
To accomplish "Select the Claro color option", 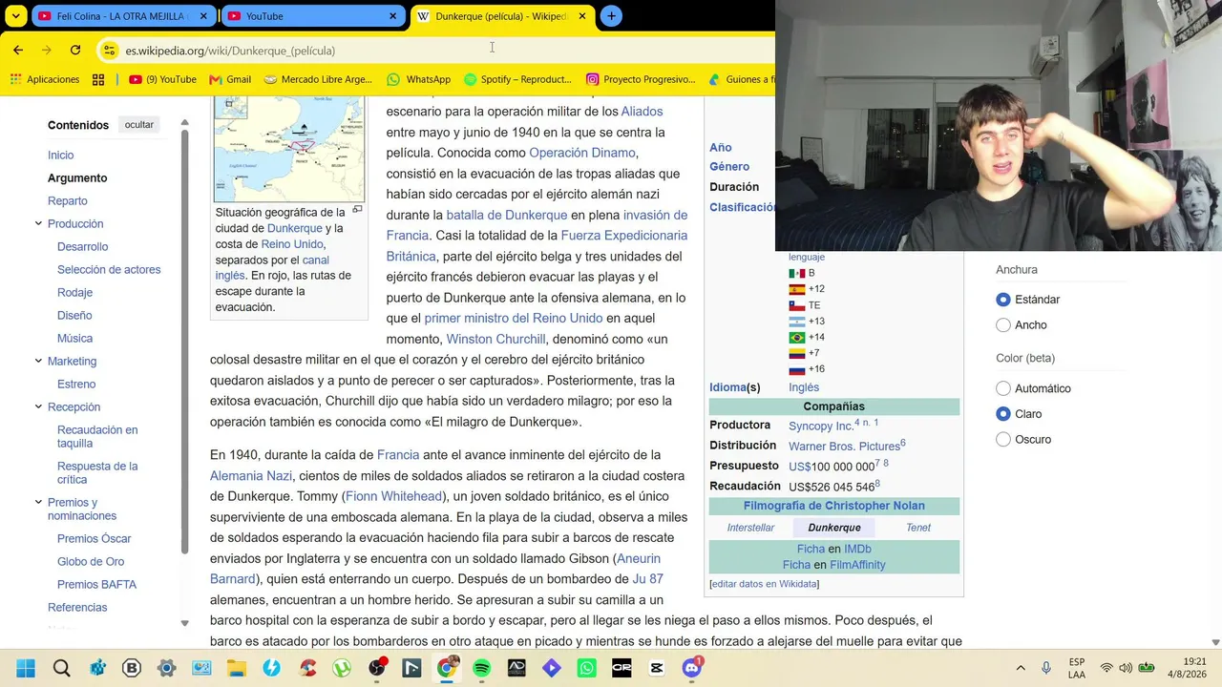I will (1003, 414).
